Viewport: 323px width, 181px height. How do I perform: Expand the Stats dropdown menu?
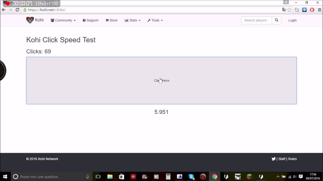click(x=132, y=20)
